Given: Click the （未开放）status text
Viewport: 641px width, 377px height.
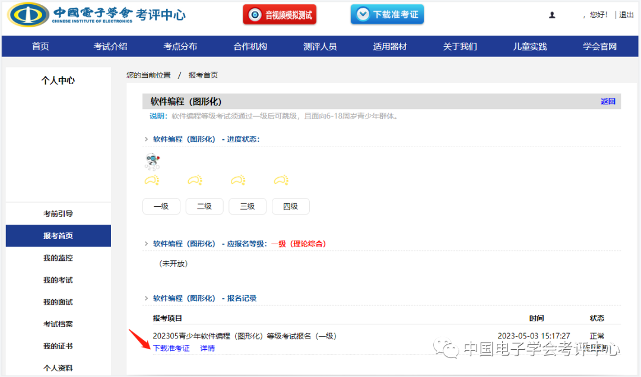Looking at the screenshot, I should pos(173,263).
